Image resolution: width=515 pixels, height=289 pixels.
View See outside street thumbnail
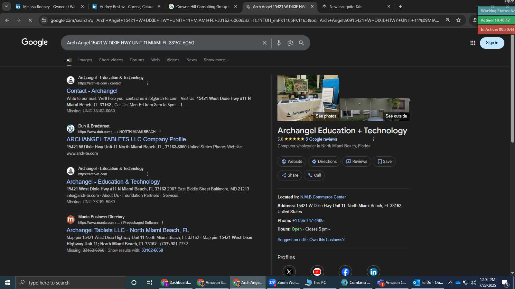[x=375, y=109]
